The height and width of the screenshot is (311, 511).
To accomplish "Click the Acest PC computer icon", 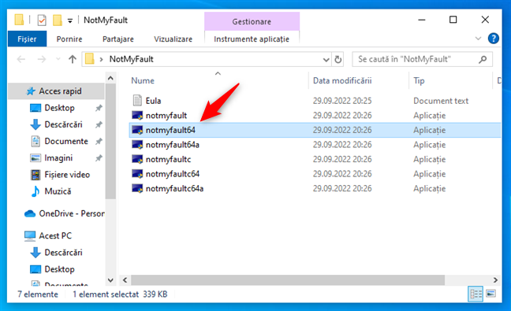I will [30, 236].
